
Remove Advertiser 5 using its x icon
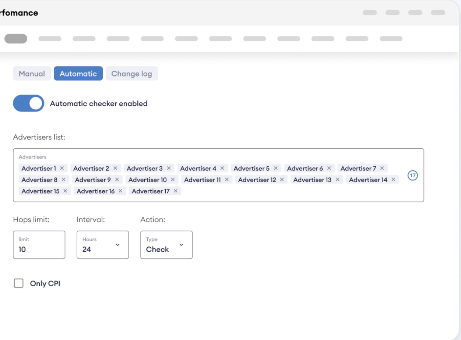pos(275,168)
